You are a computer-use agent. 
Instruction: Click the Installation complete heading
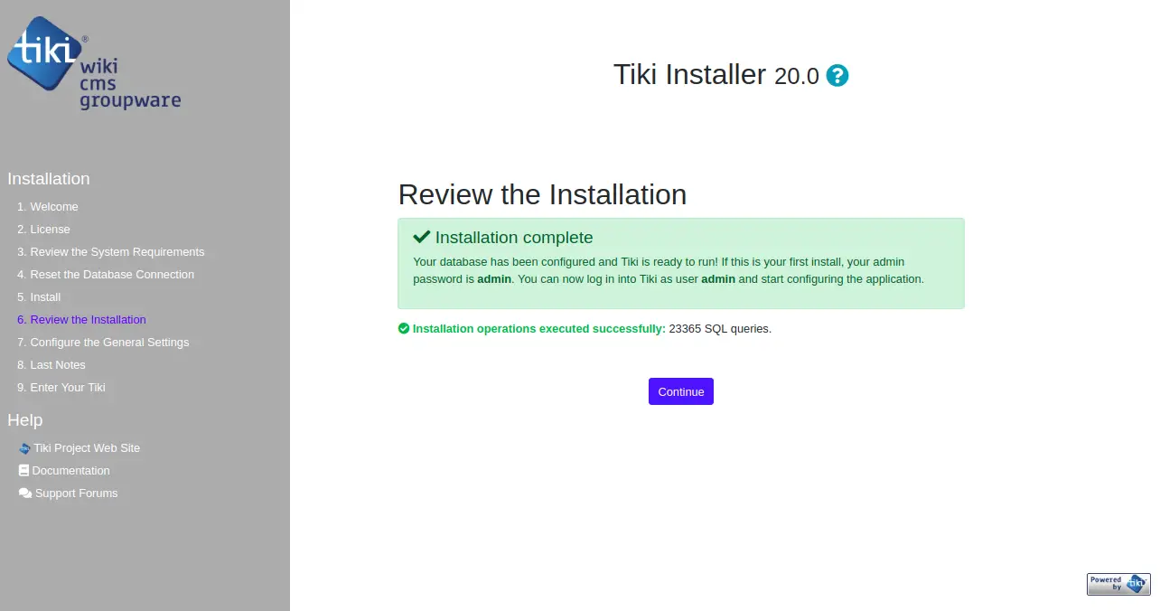(503, 238)
